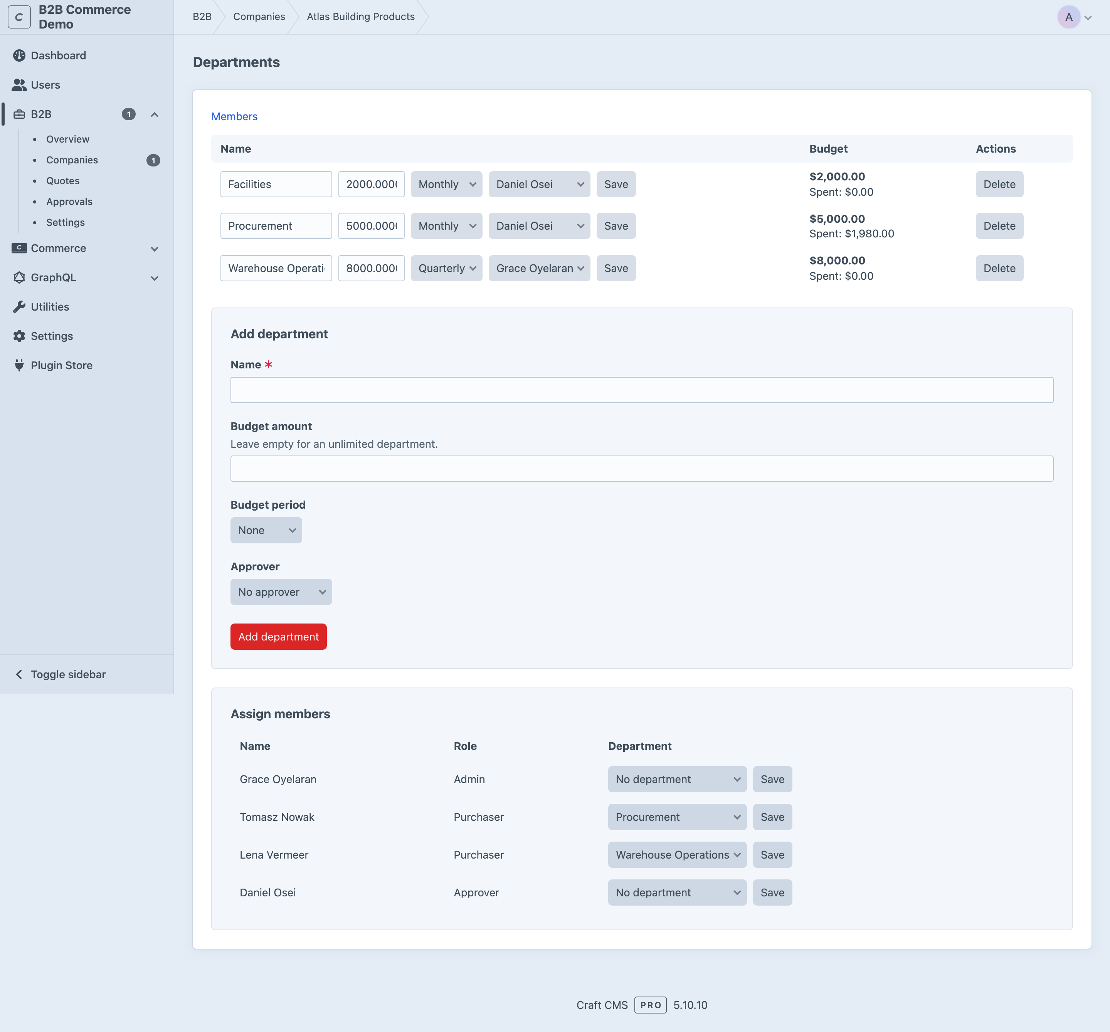Click the Warehouse Operations name field
Viewport: 1110px width, 1032px height.
276,269
